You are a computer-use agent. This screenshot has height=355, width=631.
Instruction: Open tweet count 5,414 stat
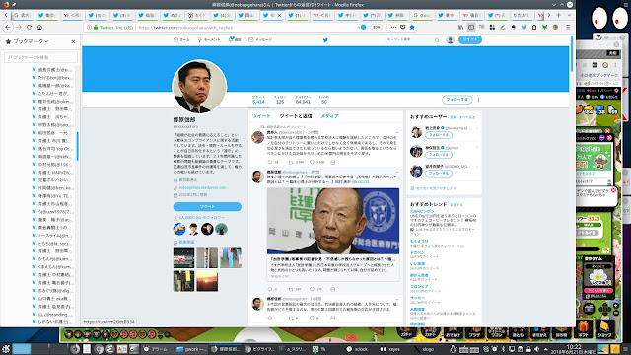(258, 100)
